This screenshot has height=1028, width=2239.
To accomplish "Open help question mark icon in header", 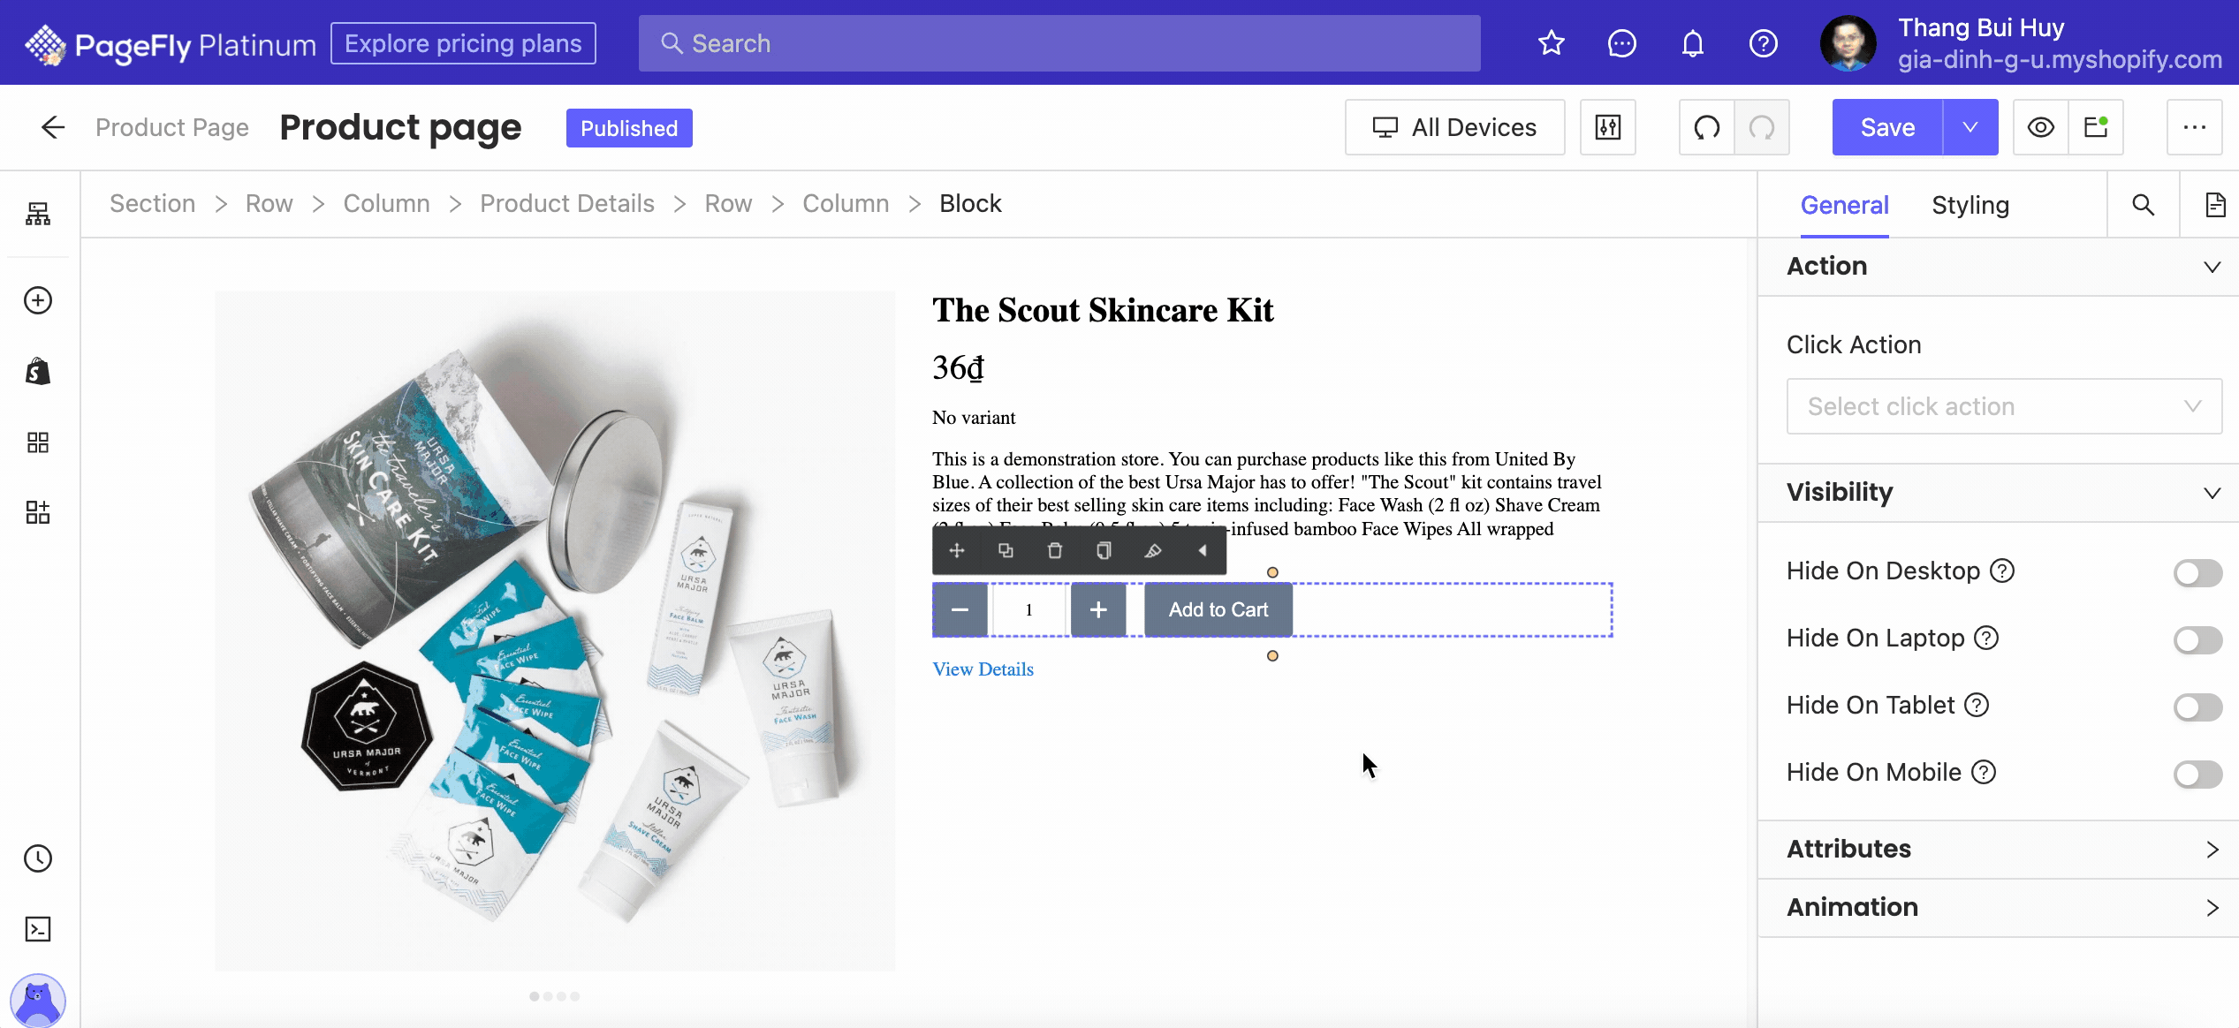I will point(1763,43).
